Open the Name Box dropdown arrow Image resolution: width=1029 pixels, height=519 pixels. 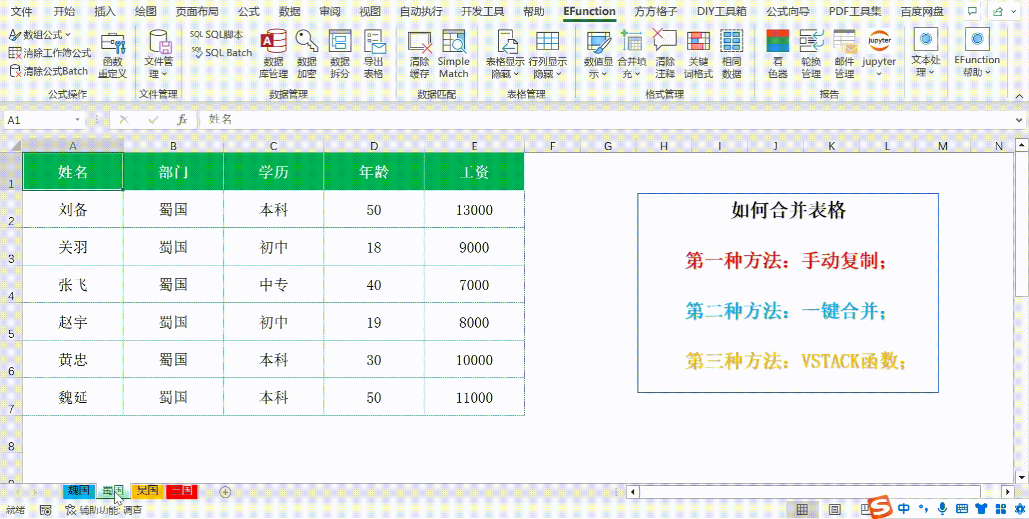click(x=78, y=120)
